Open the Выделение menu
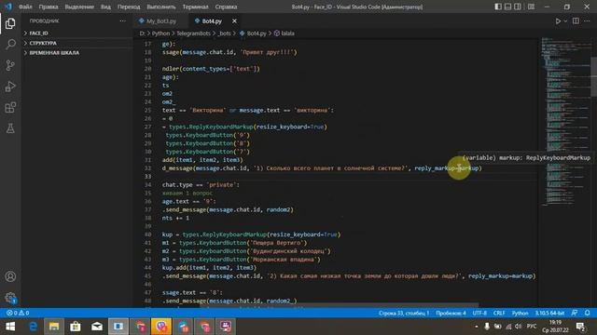 point(79,7)
